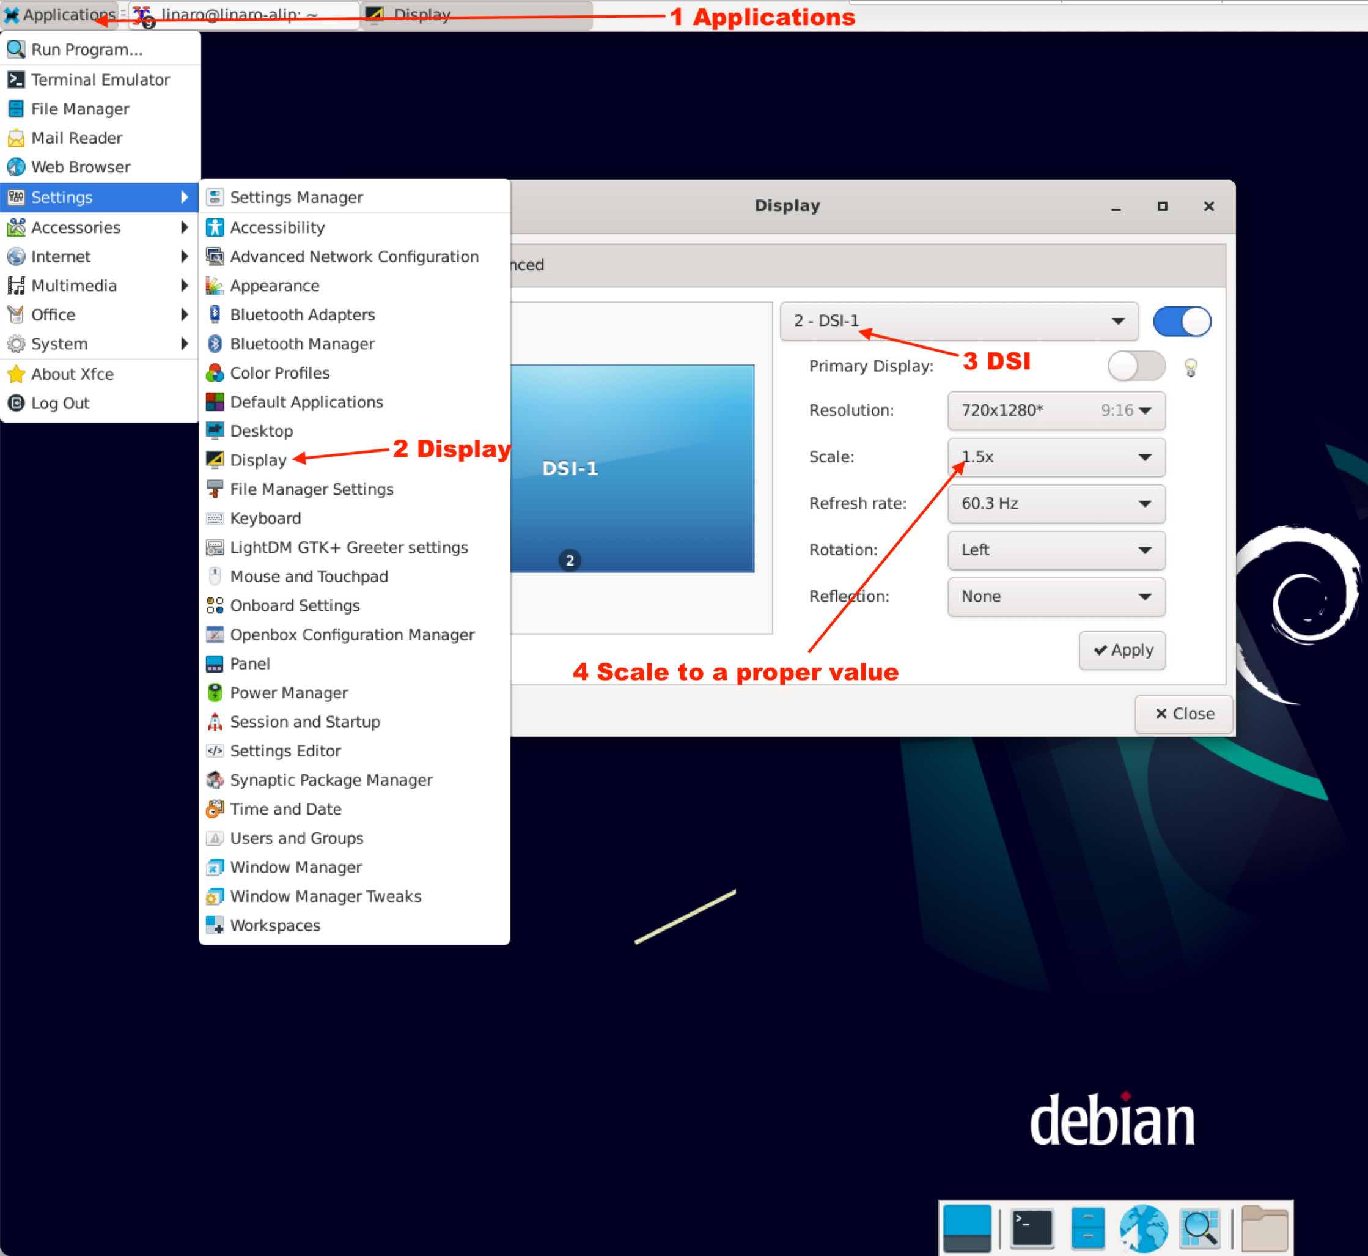This screenshot has height=1256, width=1368.
Task: Choose Log Out from the menu
Action: (100, 403)
